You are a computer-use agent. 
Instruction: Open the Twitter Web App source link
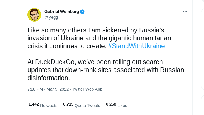[x=87, y=89]
